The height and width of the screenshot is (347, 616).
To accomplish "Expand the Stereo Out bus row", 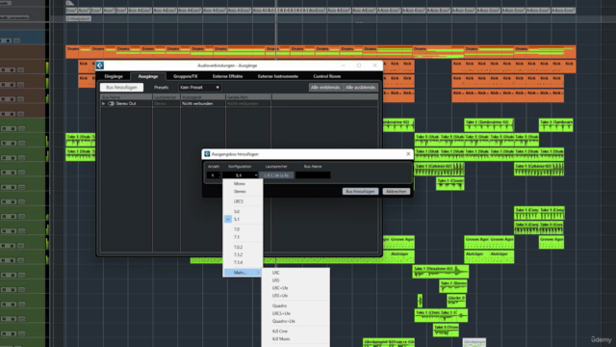I will click(103, 103).
